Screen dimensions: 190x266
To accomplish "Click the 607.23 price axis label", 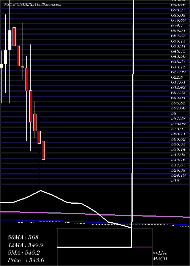I will tap(178, 93).
